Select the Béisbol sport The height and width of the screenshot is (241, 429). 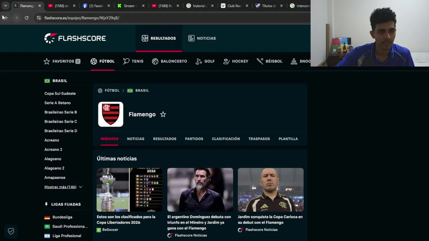tap(269, 61)
